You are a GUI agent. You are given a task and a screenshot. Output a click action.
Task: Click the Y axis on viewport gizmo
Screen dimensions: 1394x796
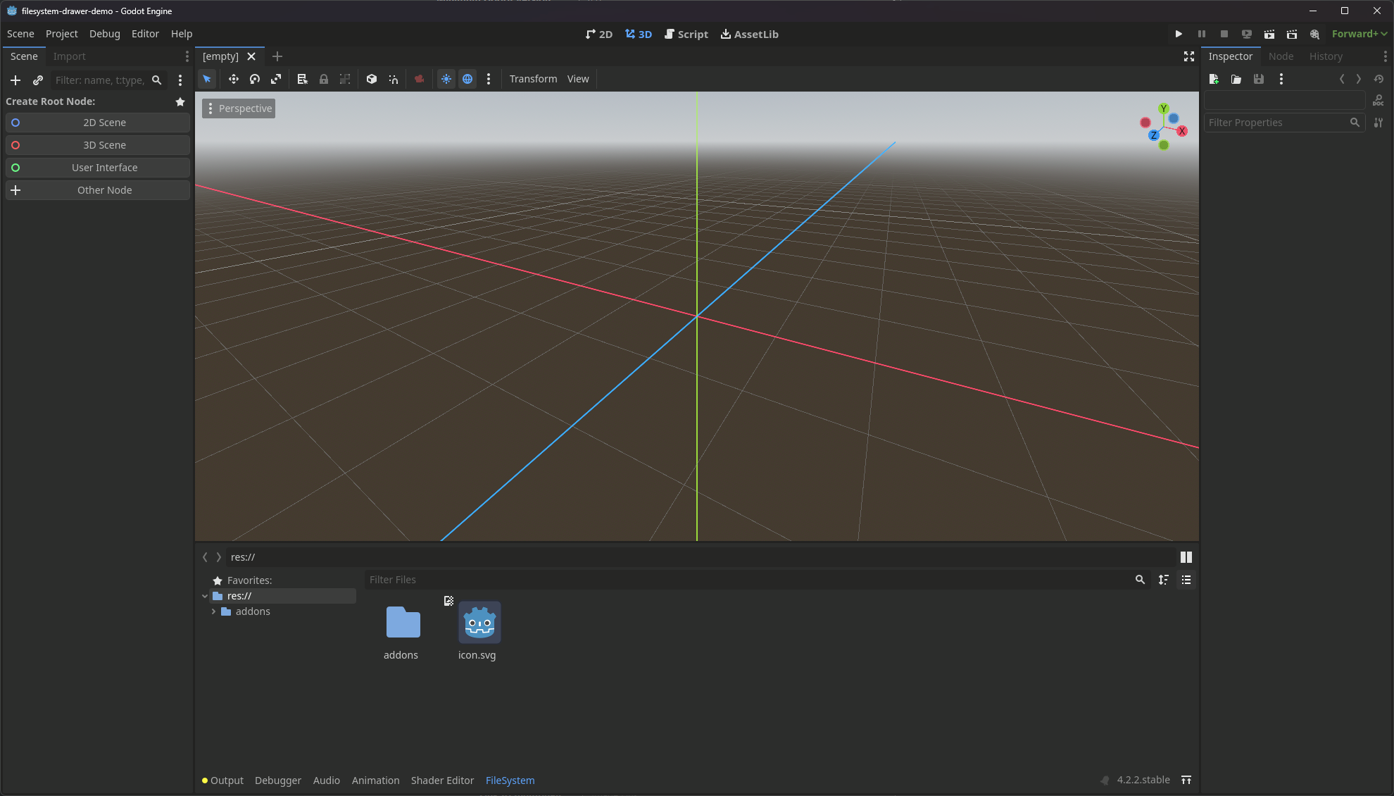pos(1164,108)
